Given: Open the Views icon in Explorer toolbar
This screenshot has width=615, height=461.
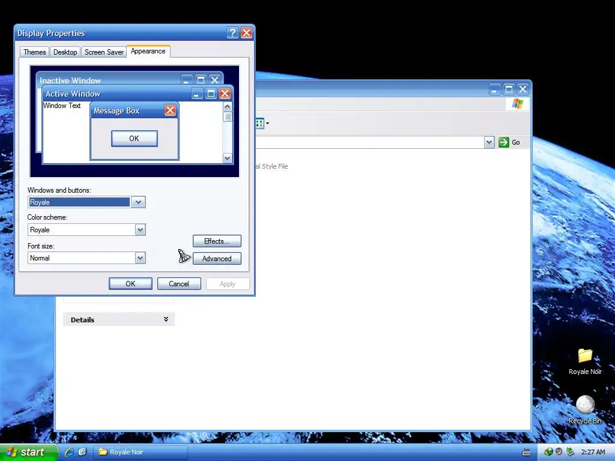Looking at the screenshot, I should coord(259,124).
